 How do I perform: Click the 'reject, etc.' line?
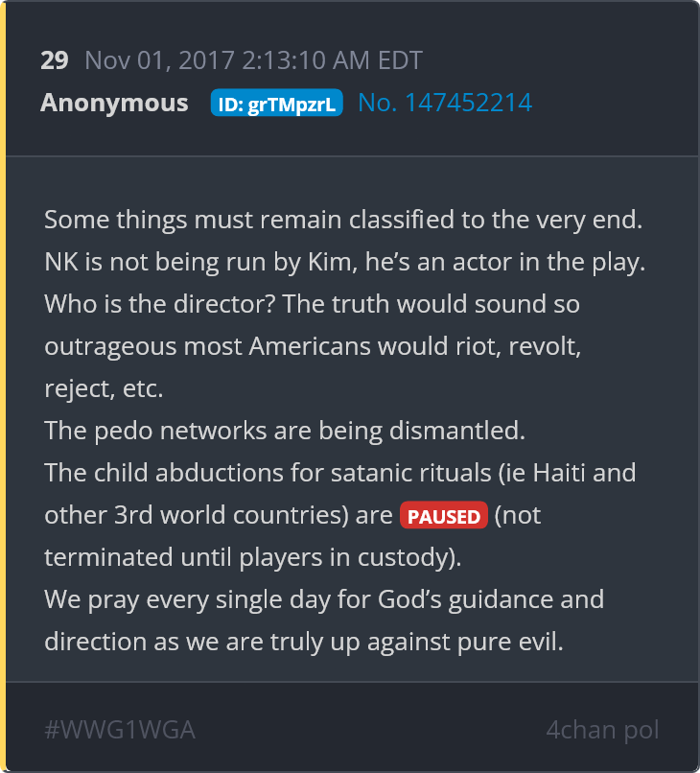(104, 388)
